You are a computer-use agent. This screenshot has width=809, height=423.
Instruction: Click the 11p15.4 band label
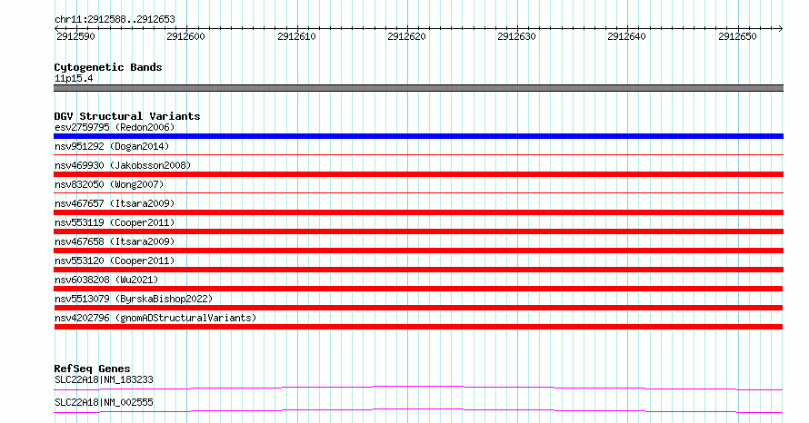point(74,78)
